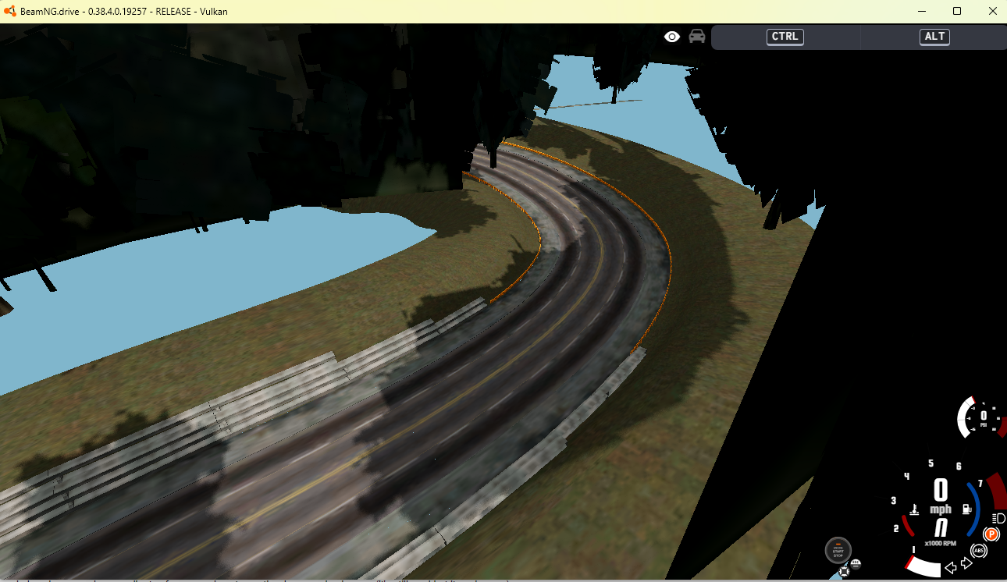Push the engine START STOP button
The image size is (1007, 582).
coord(838,550)
